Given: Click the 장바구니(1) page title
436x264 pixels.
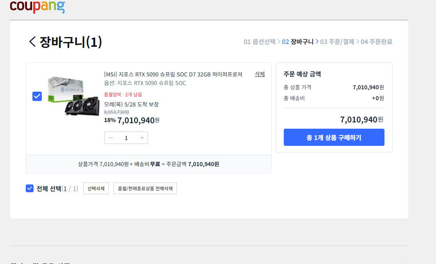Looking at the screenshot, I should pos(71,42).
